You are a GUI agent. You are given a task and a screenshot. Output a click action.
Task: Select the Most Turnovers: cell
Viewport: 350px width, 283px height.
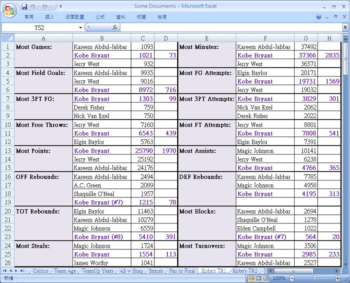206,254
